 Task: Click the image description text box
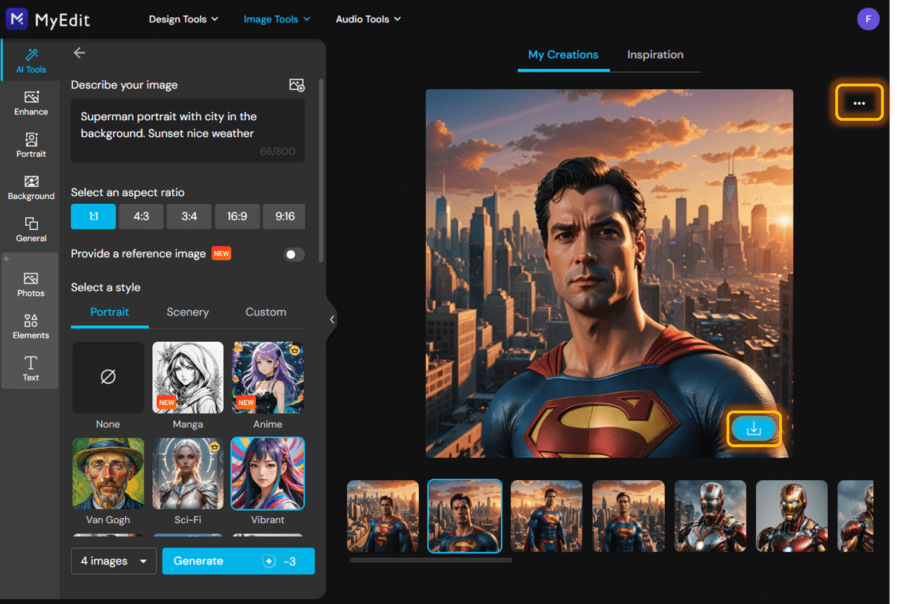(x=188, y=131)
